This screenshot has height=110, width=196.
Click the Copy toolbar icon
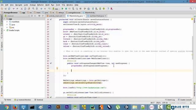coord(25,9)
